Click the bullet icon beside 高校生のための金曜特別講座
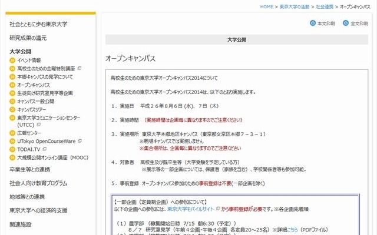The image size is (377, 235). [12, 69]
